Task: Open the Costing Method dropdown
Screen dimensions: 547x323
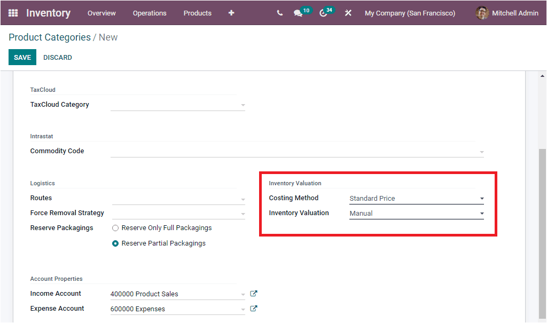Action: (x=481, y=198)
